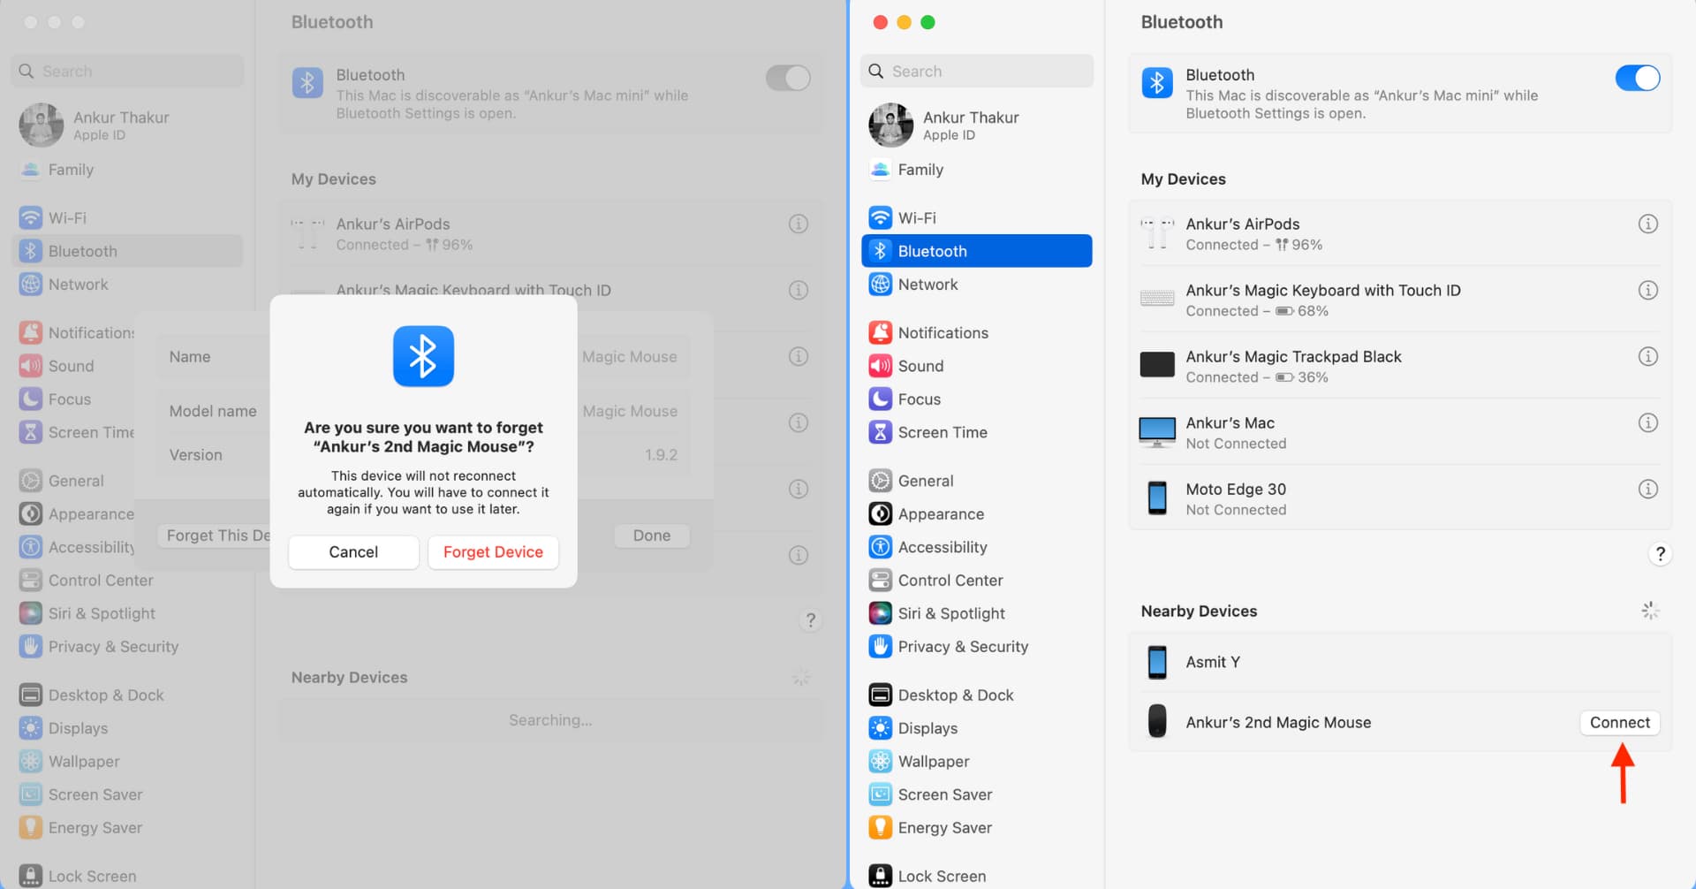Screen dimensions: 1696x889
Task: Click the Appearance icon in right sidebar
Action: [880, 513]
